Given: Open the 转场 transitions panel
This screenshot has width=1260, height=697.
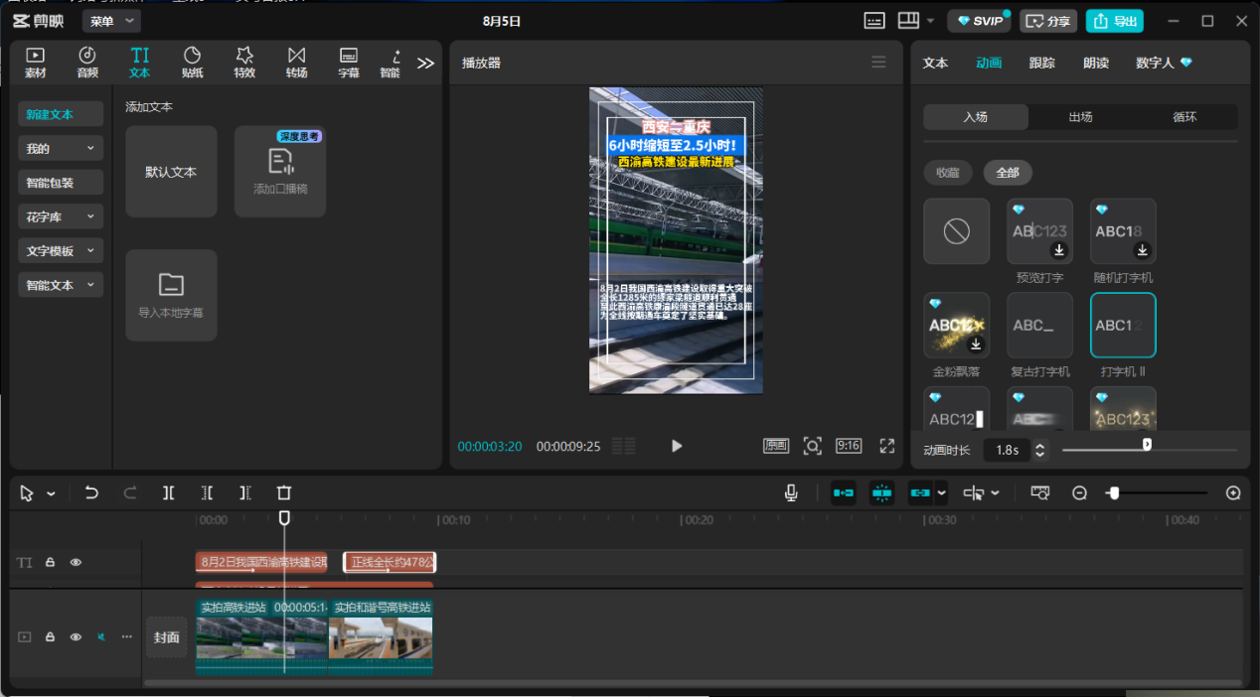Looking at the screenshot, I should [296, 62].
